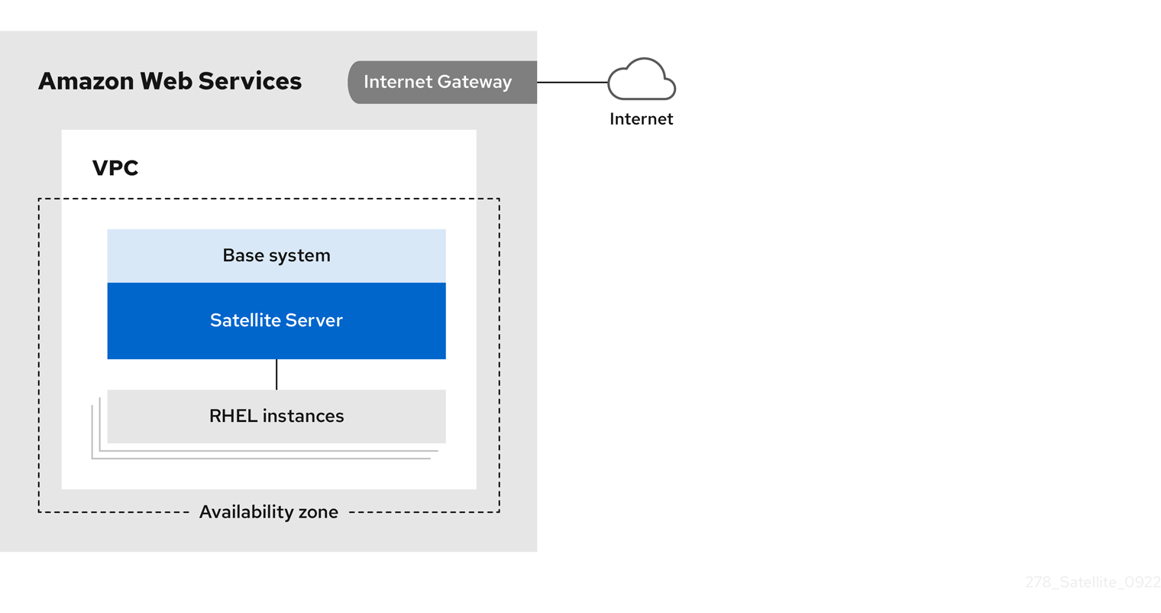The width and height of the screenshot is (1161, 613).
Task: Click the Internet text under the cloud
Action: [641, 119]
